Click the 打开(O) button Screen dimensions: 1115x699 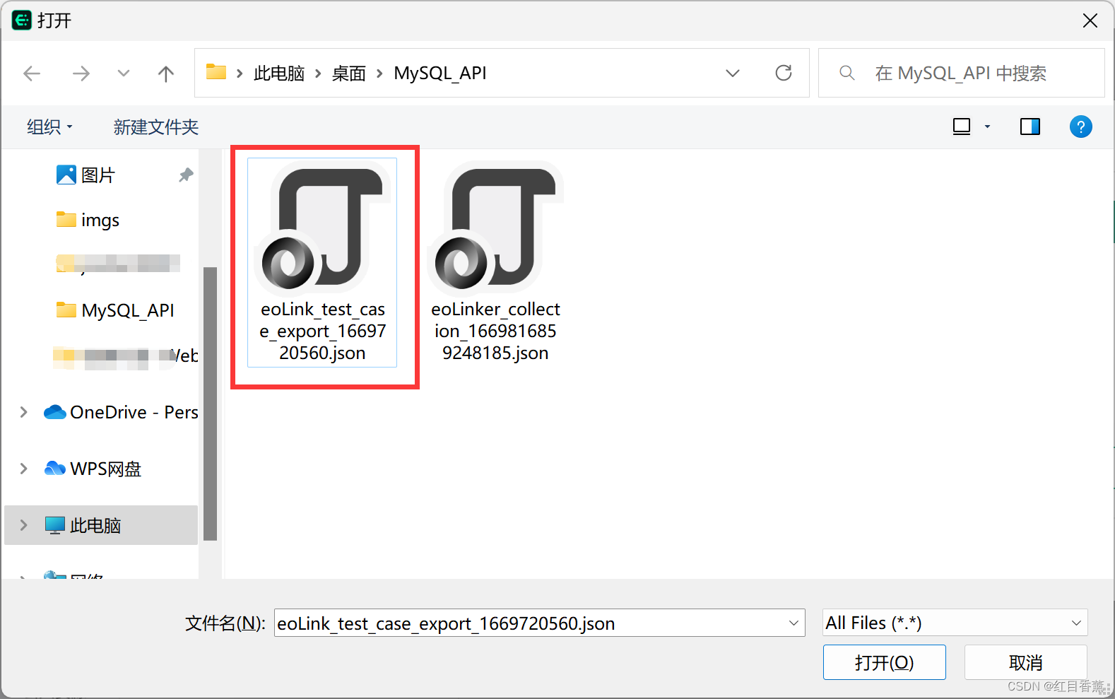coord(884,662)
